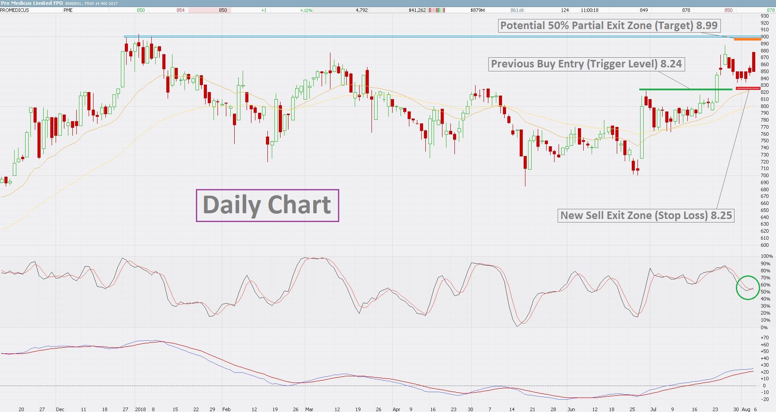Click the 854 price cell in quote row
The height and width of the screenshot is (412, 776).
click(x=180, y=10)
